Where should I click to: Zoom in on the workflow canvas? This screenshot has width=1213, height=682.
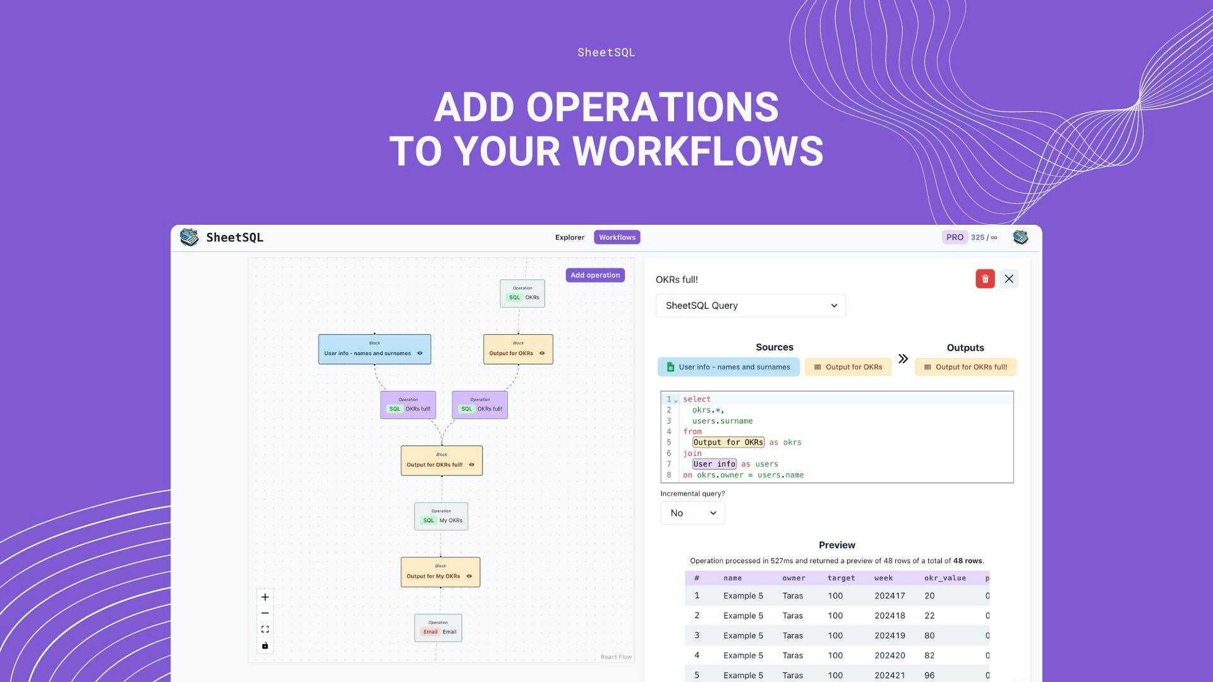click(x=265, y=597)
